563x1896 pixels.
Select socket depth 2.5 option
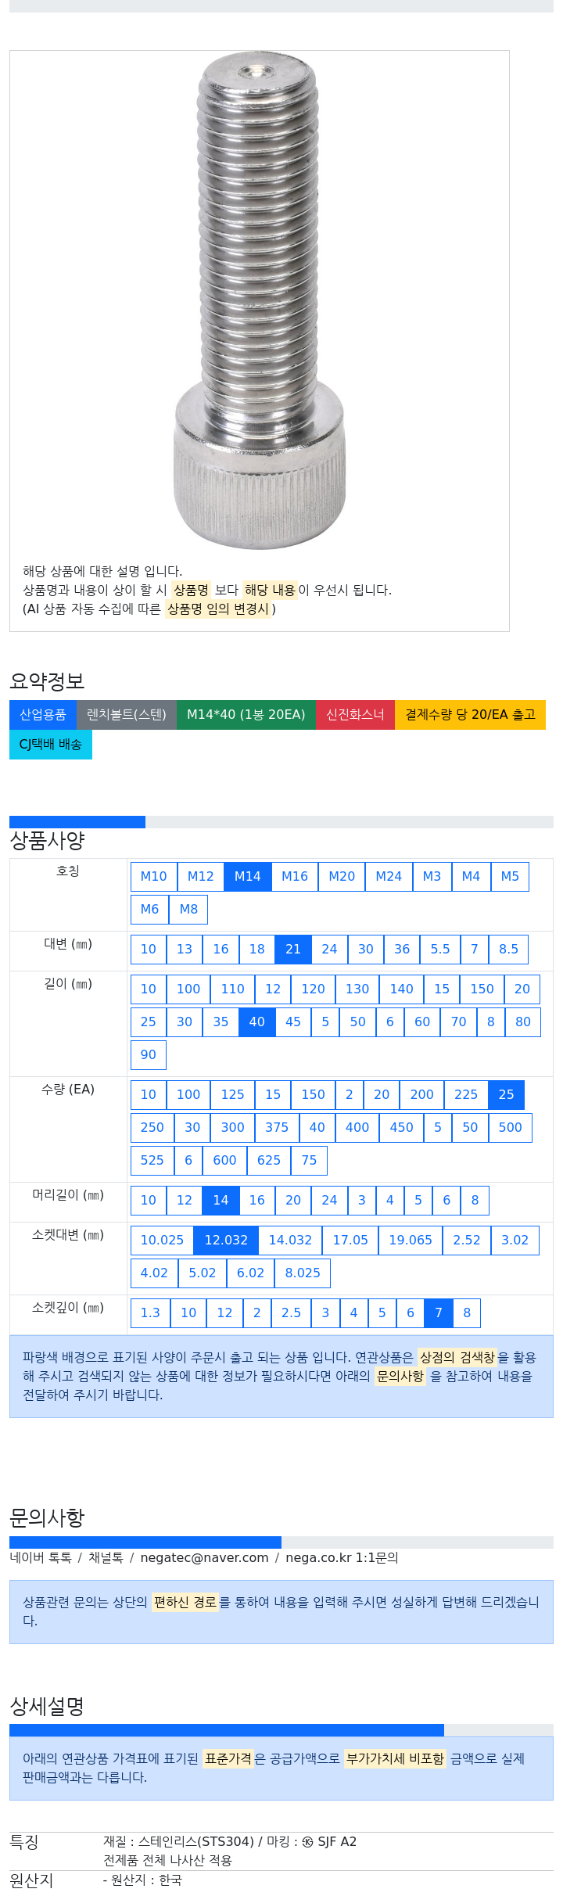(x=291, y=1313)
